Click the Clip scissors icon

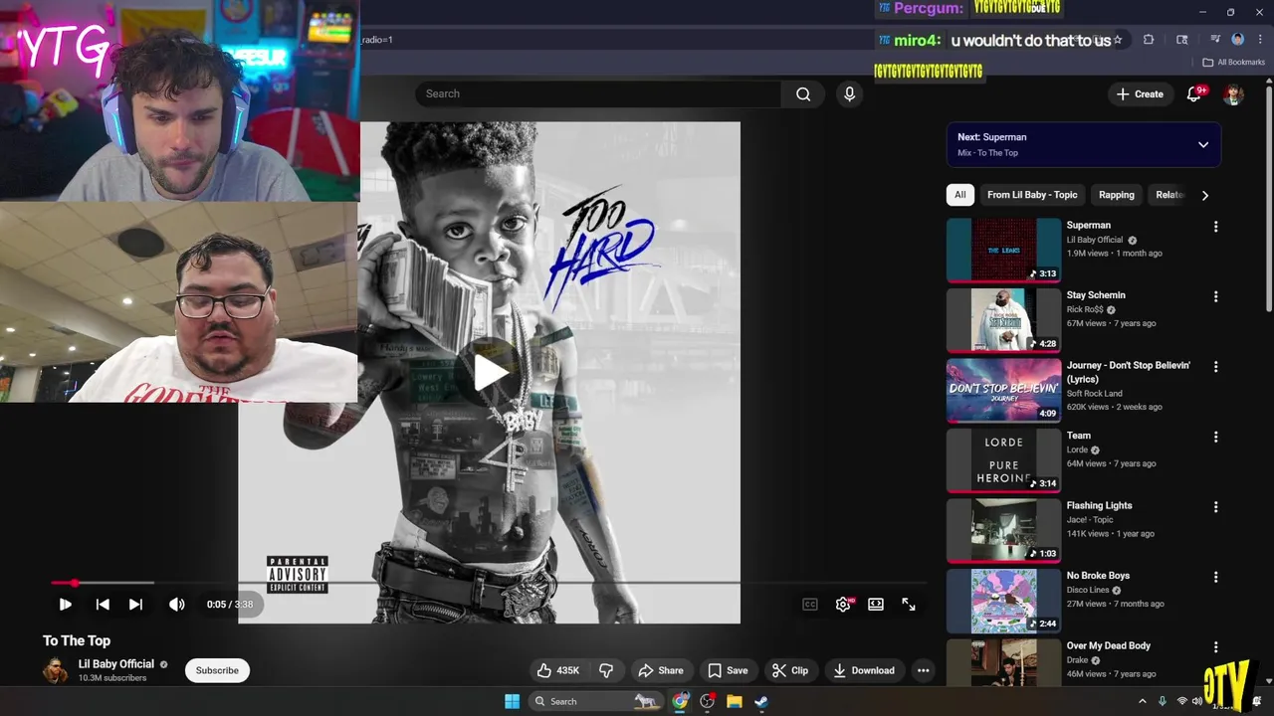(x=791, y=670)
